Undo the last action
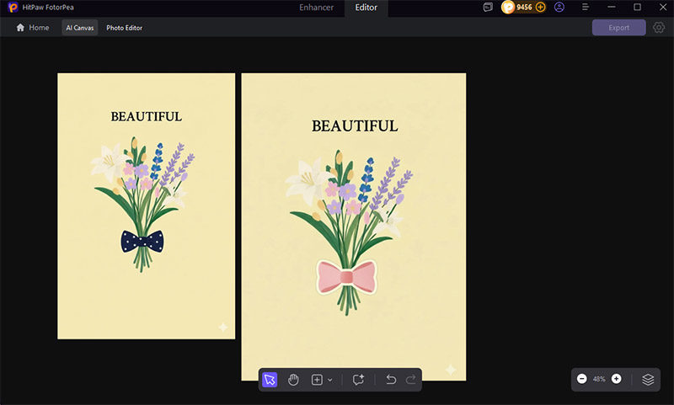674x405 pixels. [391, 380]
